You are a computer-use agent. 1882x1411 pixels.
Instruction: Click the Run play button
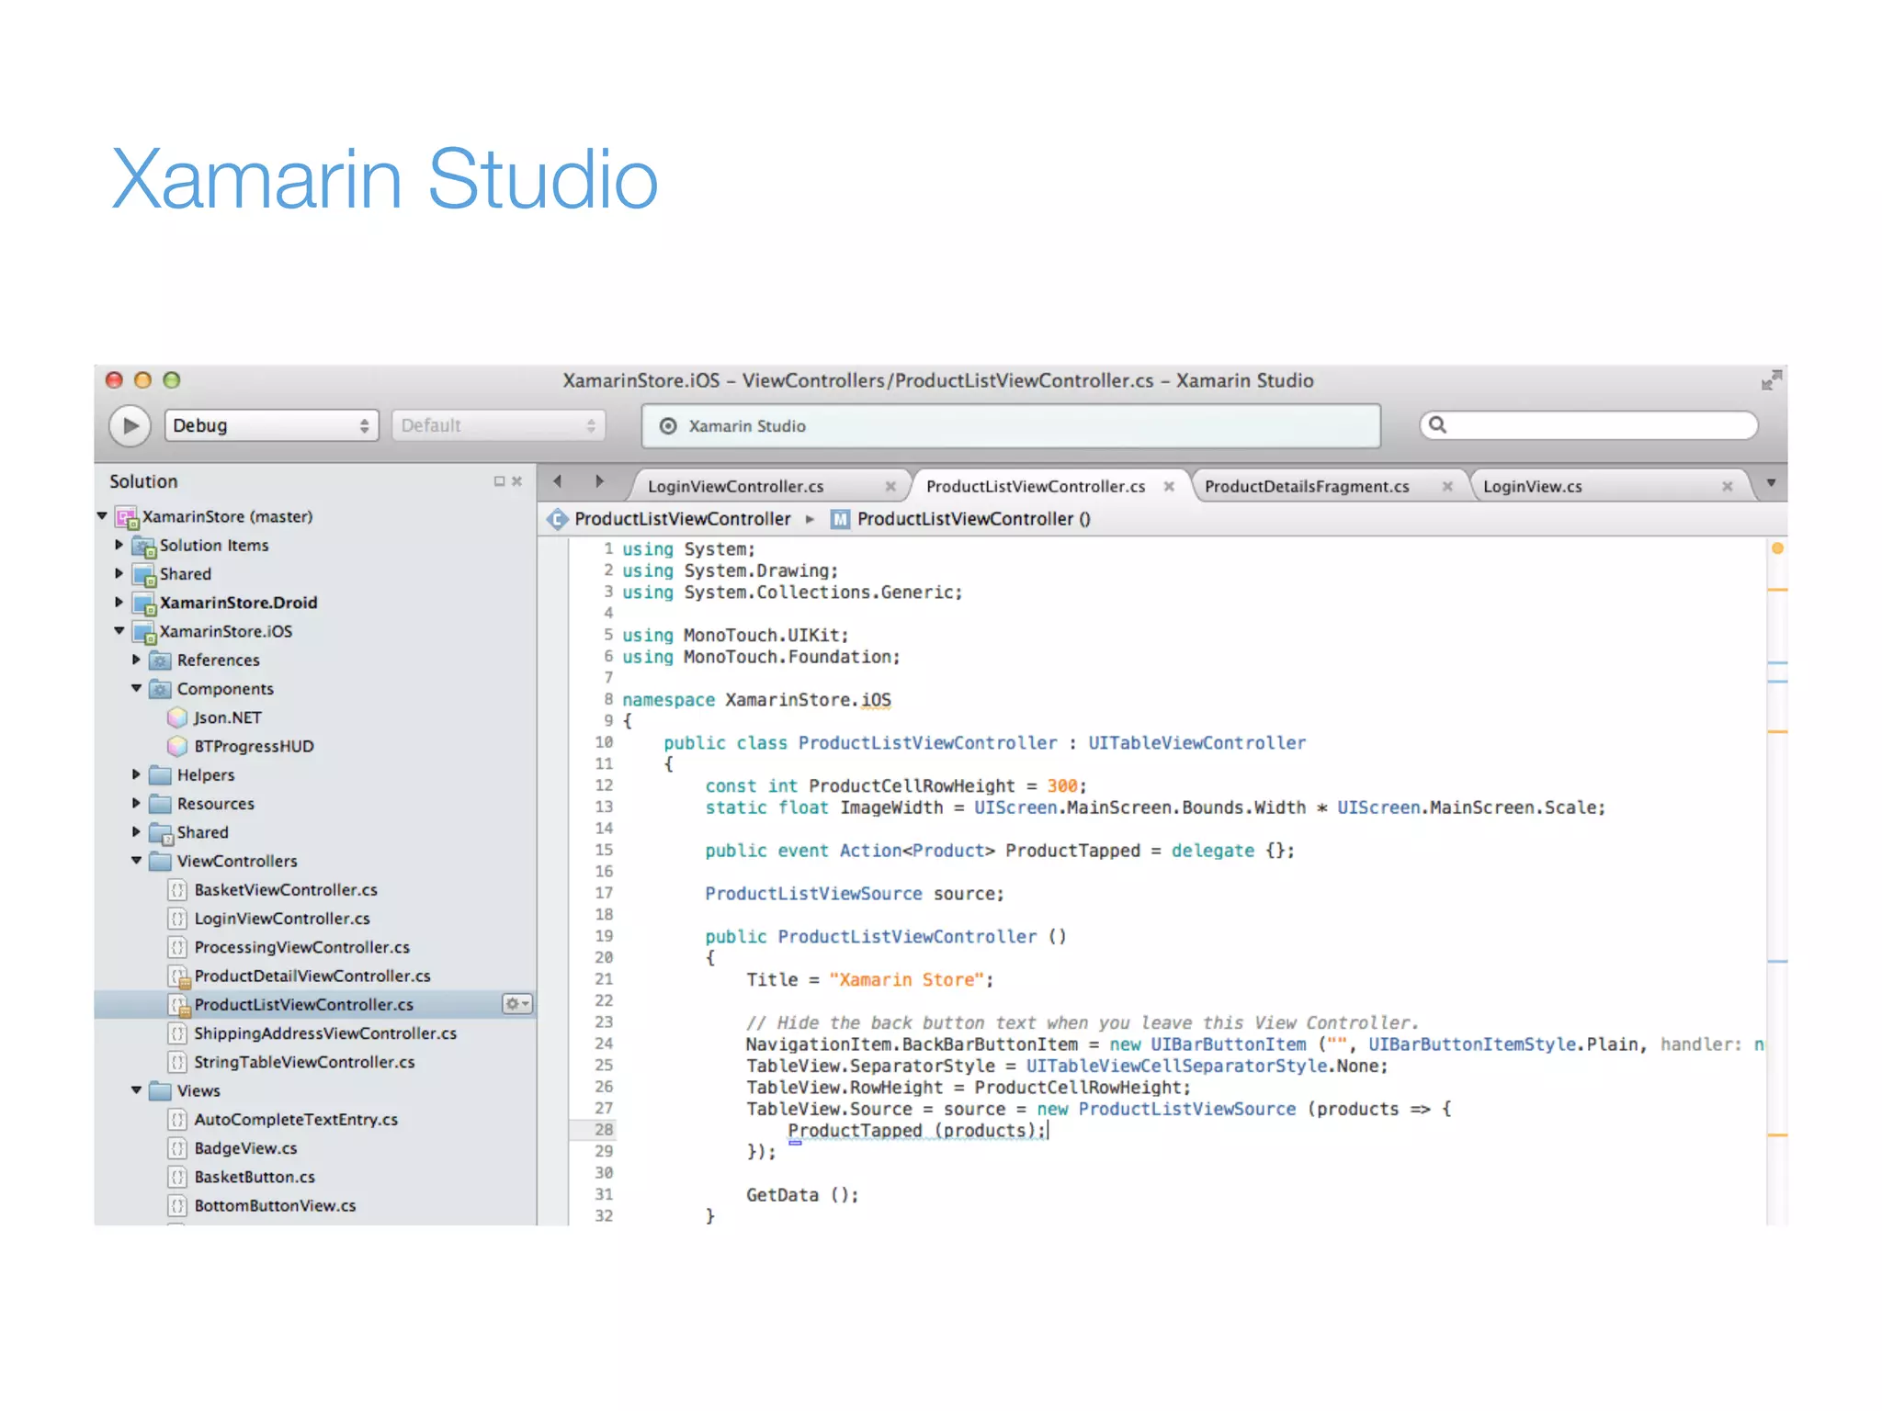tap(130, 425)
